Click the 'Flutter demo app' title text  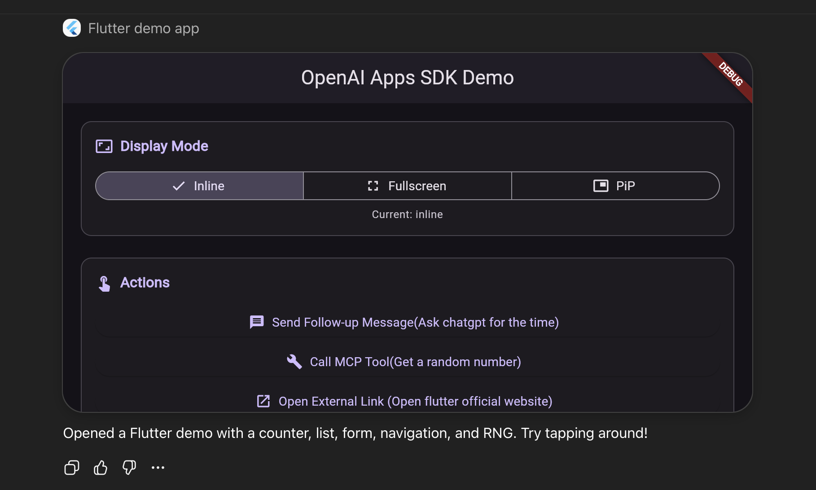[144, 28]
